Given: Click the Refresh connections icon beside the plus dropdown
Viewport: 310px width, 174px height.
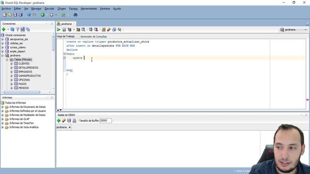Looking at the screenshot, I should (12, 29).
